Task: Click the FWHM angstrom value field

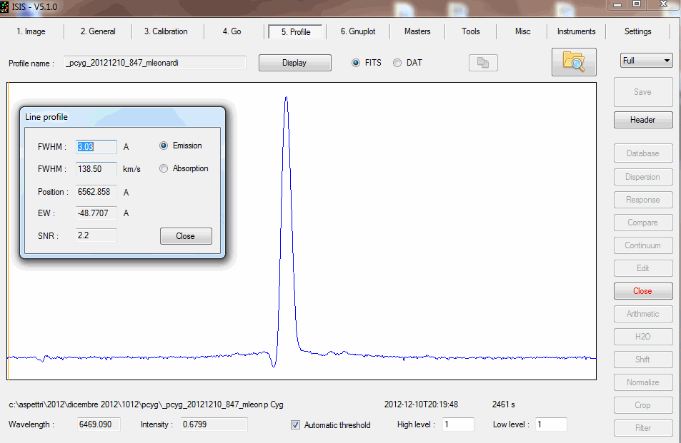Action: coord(96,147)
